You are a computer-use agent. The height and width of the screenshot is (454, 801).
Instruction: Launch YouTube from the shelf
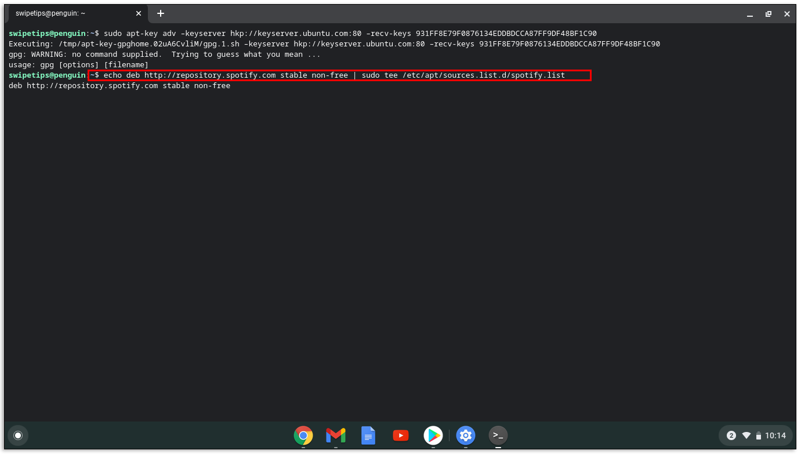[x=401, y=435]
